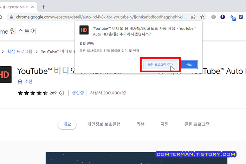Open the globe extension icon
Image resolution: width=246 pixels, height=164 pixels.
point(213,17)
